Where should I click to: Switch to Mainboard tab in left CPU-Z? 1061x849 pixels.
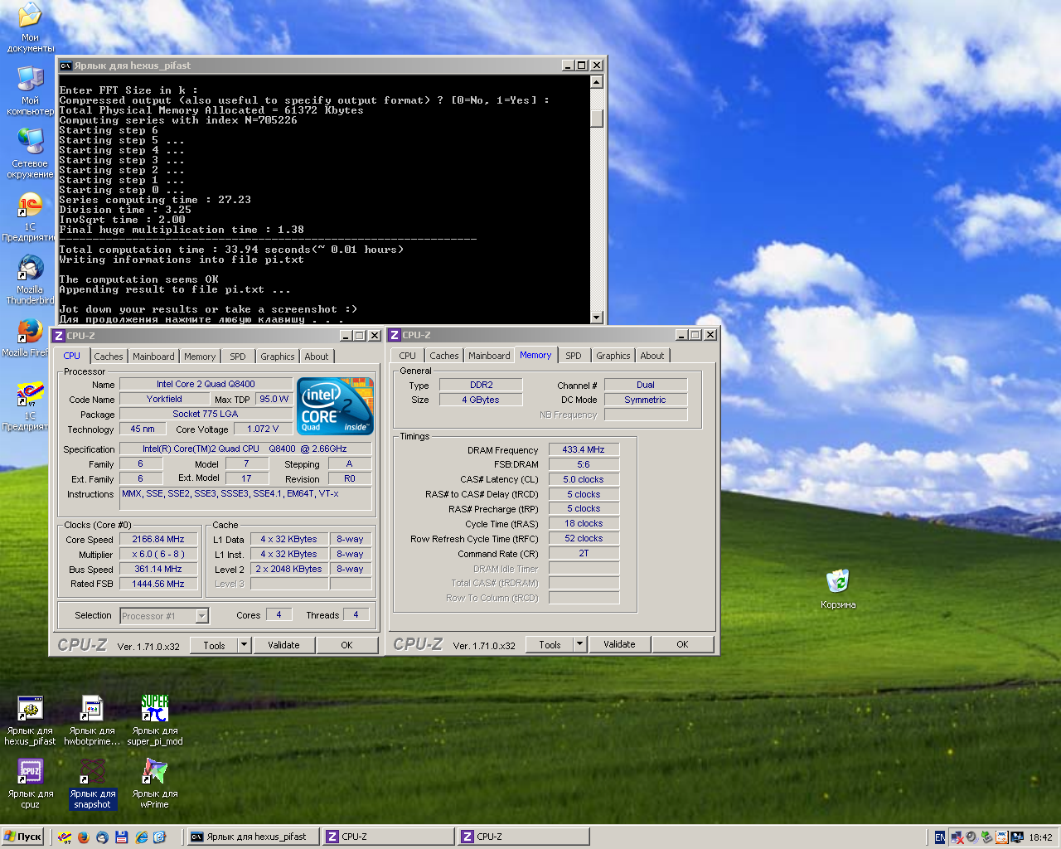tap(154, 357)
